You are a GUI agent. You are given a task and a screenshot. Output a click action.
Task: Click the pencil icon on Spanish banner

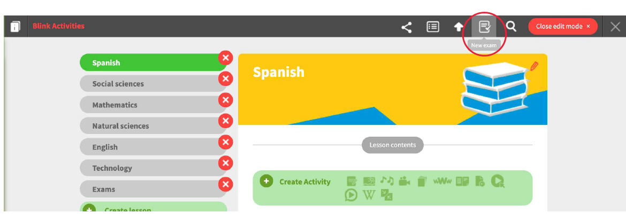pyautogui.click(x=534, y=66)
